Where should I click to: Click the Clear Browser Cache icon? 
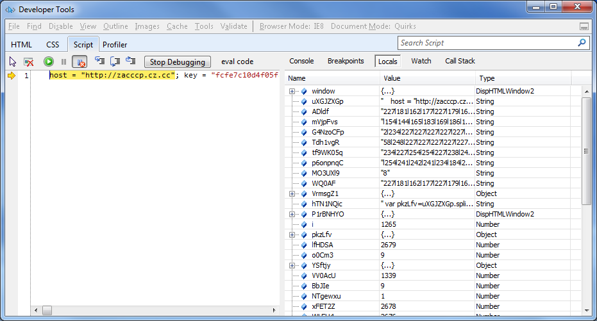[29, 62]
